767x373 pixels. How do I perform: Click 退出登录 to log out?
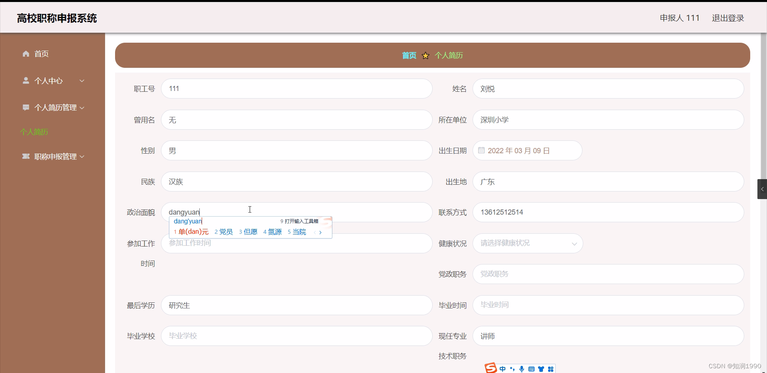pos(728,18)
